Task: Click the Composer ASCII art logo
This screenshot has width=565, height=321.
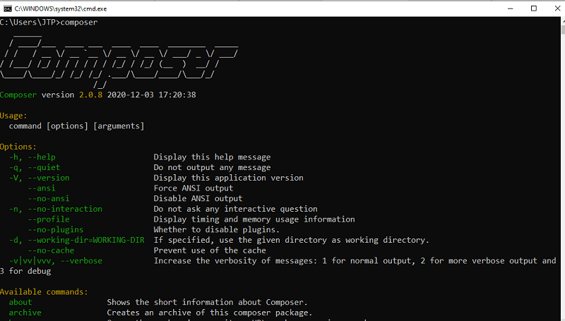Action: pos(119,61)
